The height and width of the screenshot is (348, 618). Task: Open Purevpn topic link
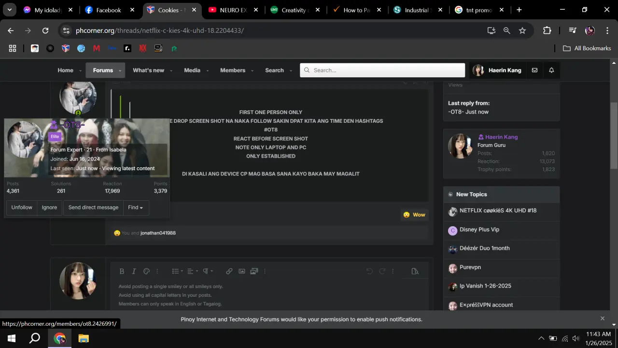tap(470, 267)
